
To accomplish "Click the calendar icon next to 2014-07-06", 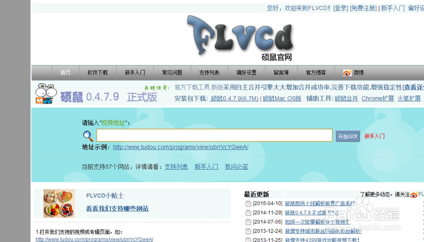I will click(x=248, y=222).
